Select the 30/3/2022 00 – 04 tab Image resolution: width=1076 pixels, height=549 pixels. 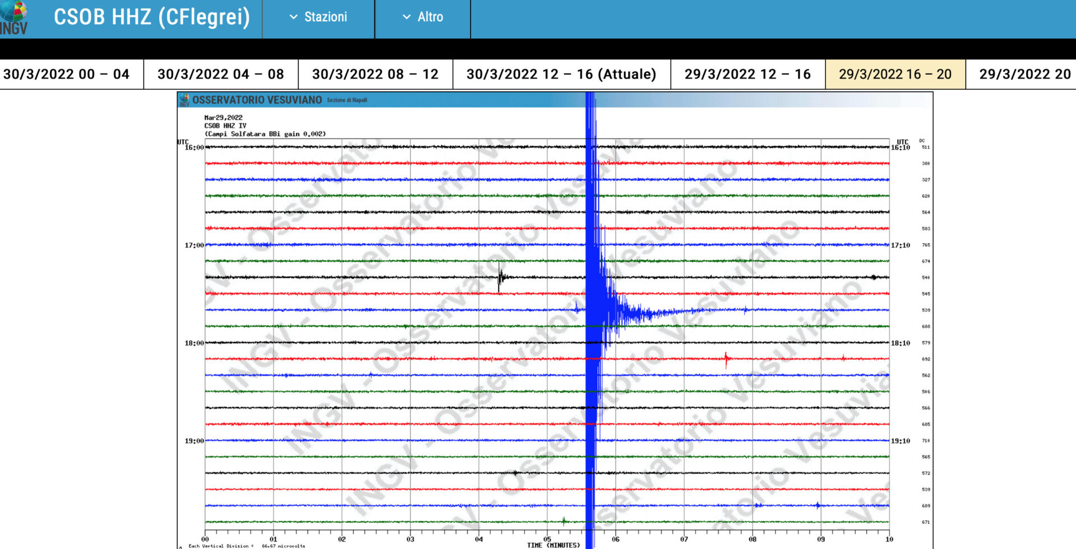tap(67, 75)
